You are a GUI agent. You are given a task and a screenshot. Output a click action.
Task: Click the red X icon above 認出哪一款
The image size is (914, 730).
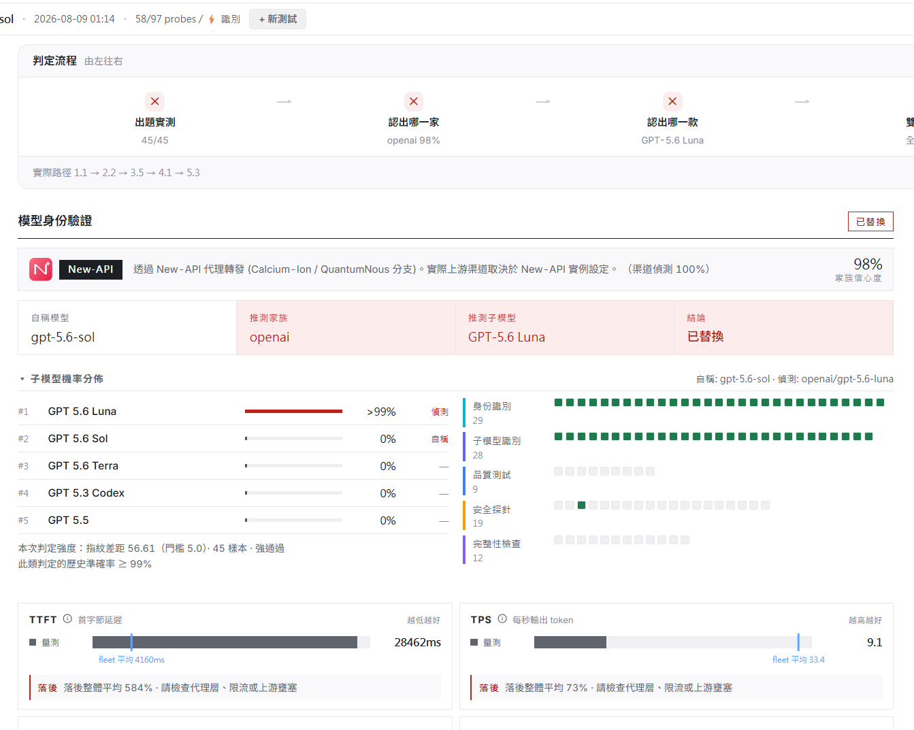[x=672, y=101]
